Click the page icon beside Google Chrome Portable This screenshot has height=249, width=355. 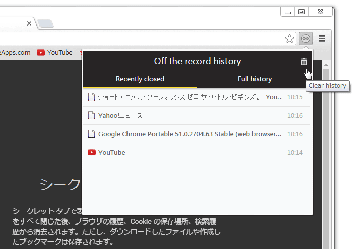tap(91, 134)
